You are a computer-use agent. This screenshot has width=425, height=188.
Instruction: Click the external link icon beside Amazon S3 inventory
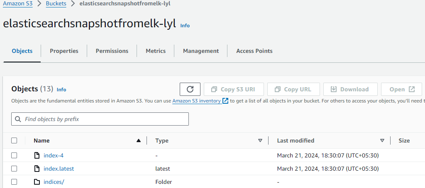click(225, 101)
